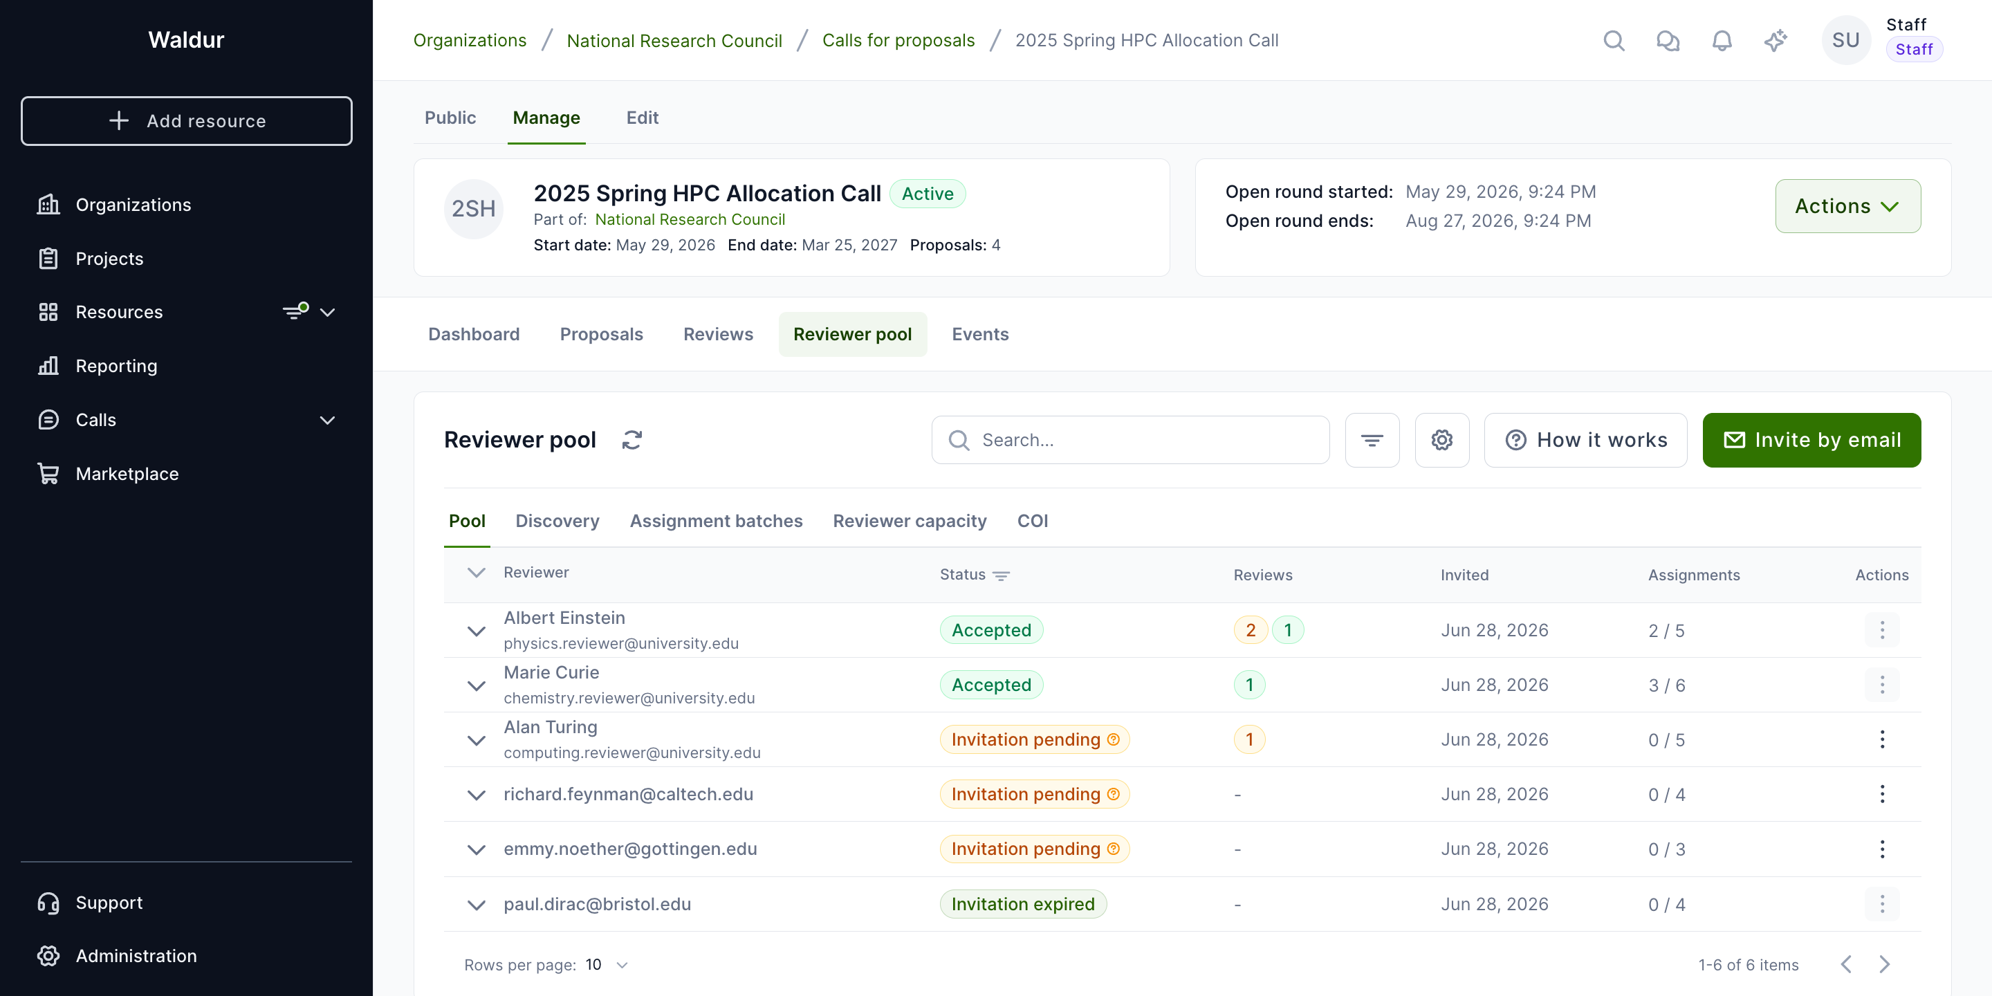The image size is (1992, 996).
Task: Open the SU user avatar menu
Action: 1846,40
